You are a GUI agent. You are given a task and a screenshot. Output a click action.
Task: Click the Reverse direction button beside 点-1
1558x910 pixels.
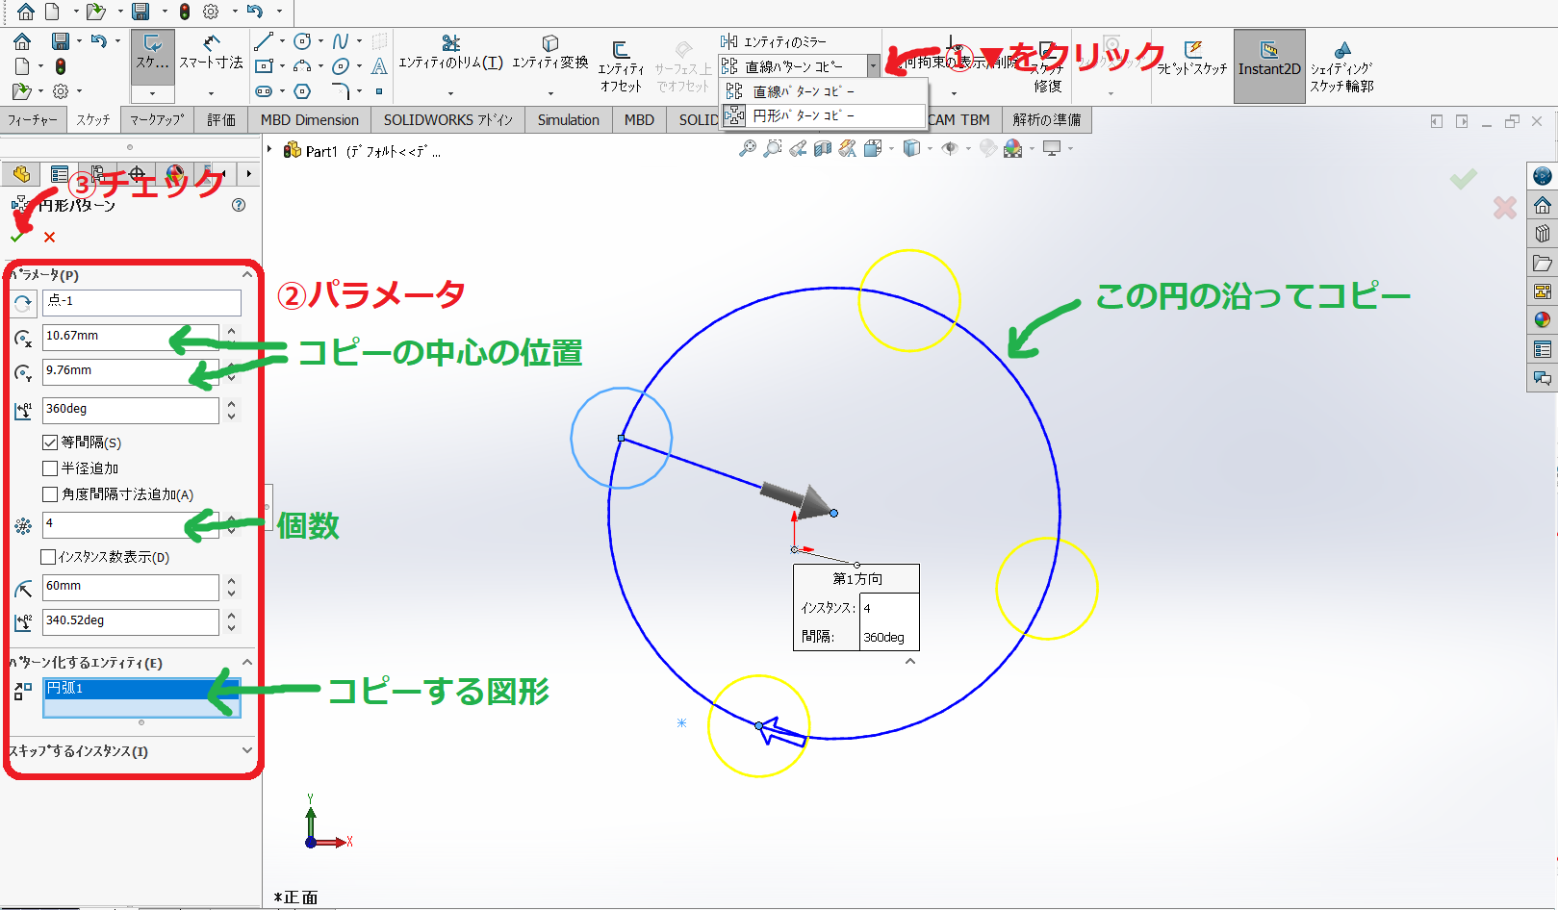[x=23, y=303]
